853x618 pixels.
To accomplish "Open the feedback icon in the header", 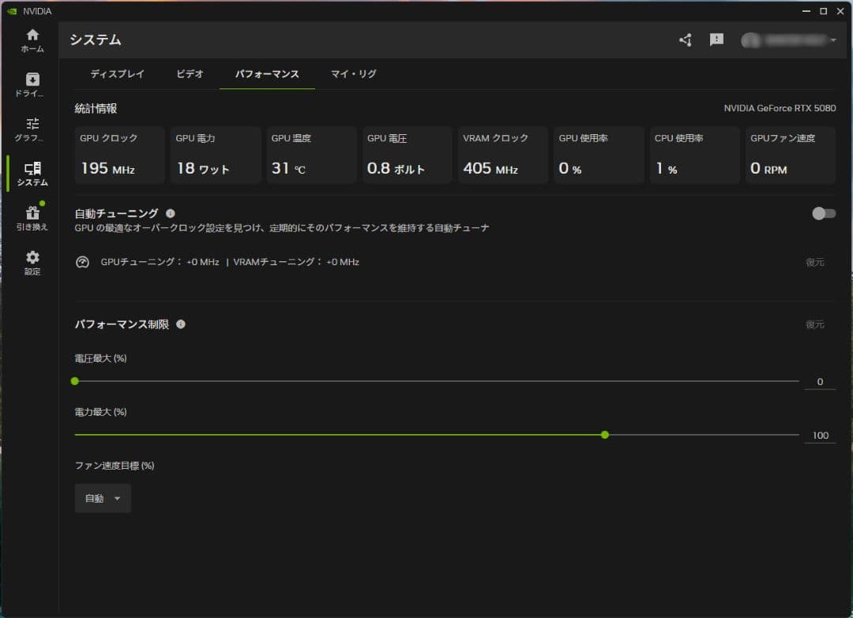I will (716, 39).
